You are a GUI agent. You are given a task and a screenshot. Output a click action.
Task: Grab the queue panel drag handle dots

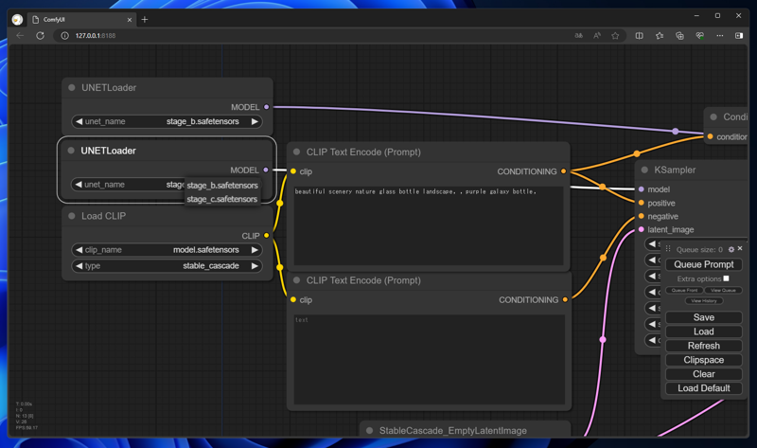(x=668, y=249)
